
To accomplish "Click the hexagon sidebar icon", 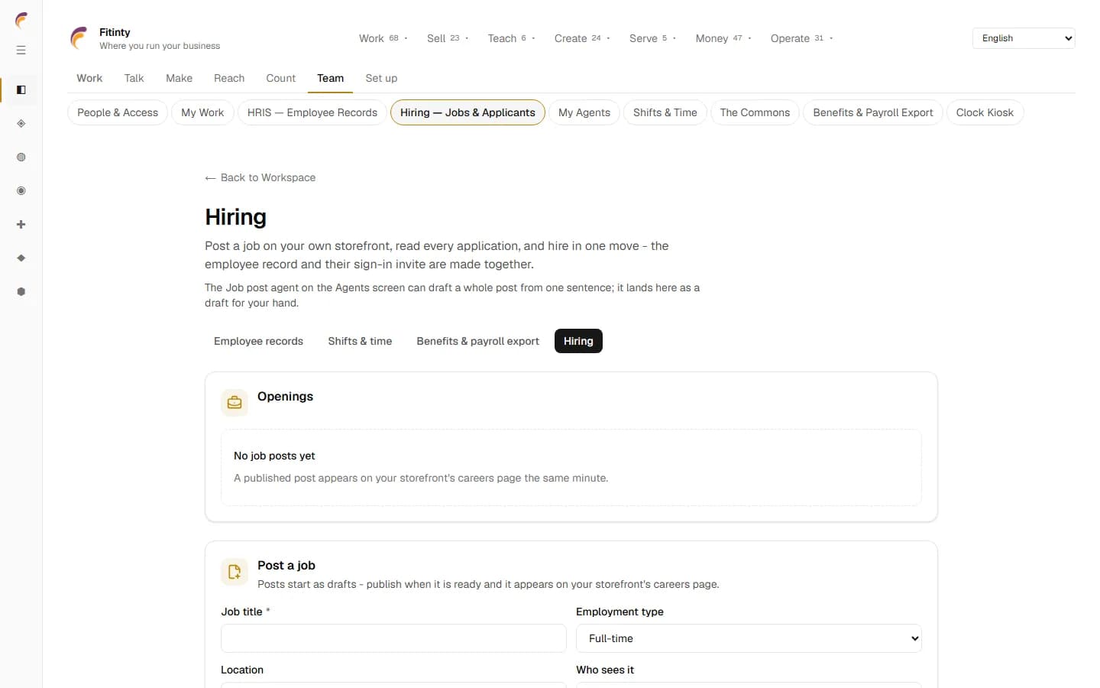I will click(21, 292).
